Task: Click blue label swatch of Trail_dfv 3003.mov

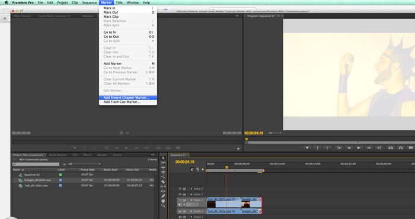Action: pos(60,186)
